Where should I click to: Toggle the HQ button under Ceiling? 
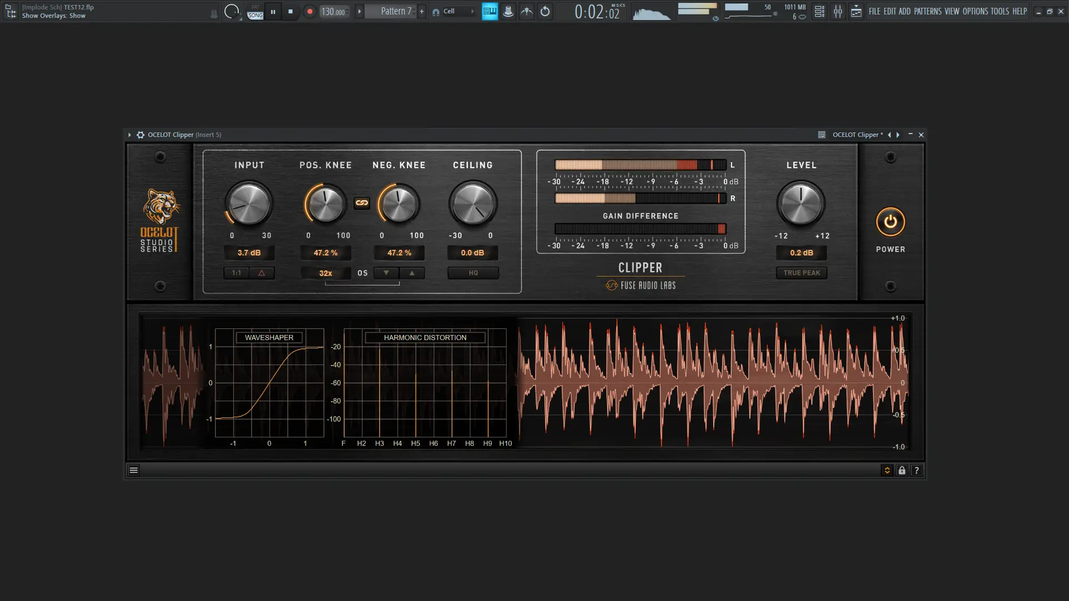(473, 273)
